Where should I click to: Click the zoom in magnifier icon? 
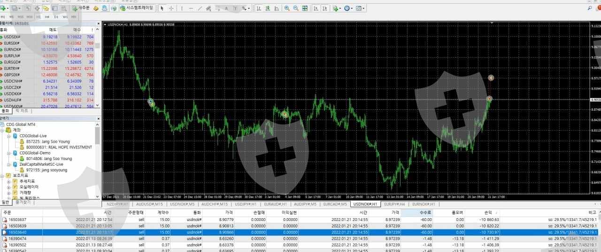[x=287, y=8]
